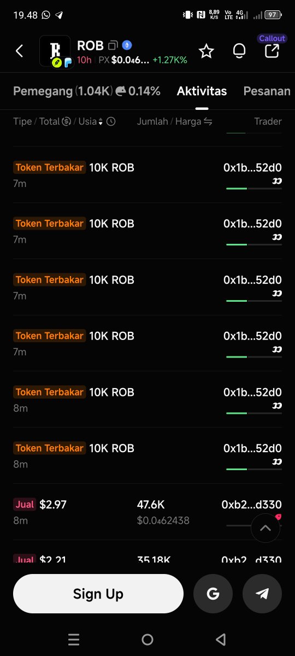
Task: Toggle Usia clock time format
Action: [x=111, y=121]
